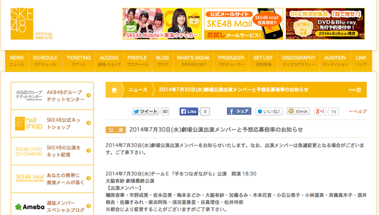Screen dimensions: 379x215
Task: Click the SKE48 Mail sidebar logo
Action: click(30, 178)
